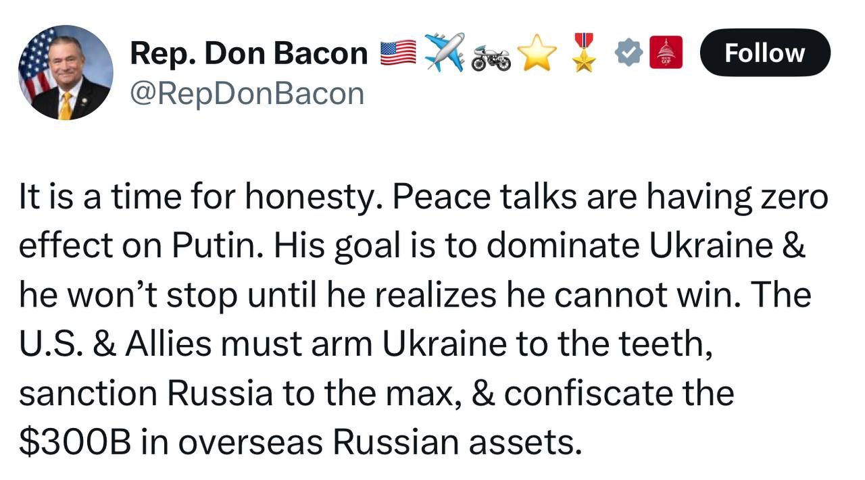
Task: Click the words "overseas Russian assets"
Action: (x=380, y=442)
